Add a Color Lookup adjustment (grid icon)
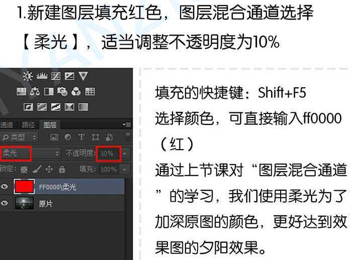 point(90,91)
